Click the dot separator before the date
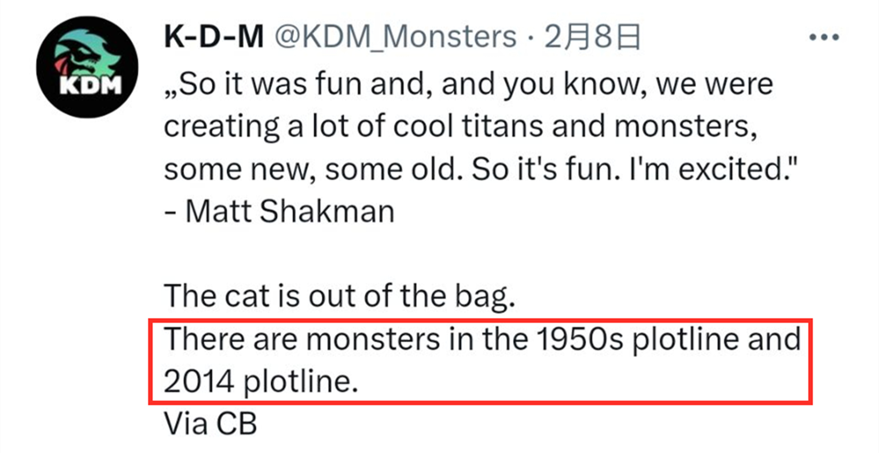The width and height of the screenshot is (879, 453). 530,38
